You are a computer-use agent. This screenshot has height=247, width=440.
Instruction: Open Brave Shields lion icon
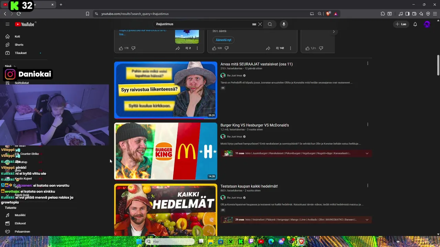328,14
